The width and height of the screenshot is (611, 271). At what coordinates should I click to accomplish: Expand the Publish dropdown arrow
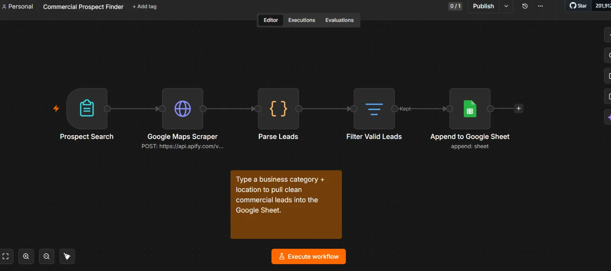[506, 6]
